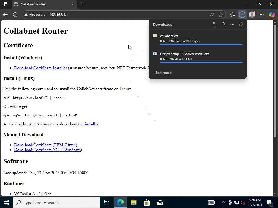
Task: Click the curl install command text
Action: pyautogui.click(x=35, y=98)
